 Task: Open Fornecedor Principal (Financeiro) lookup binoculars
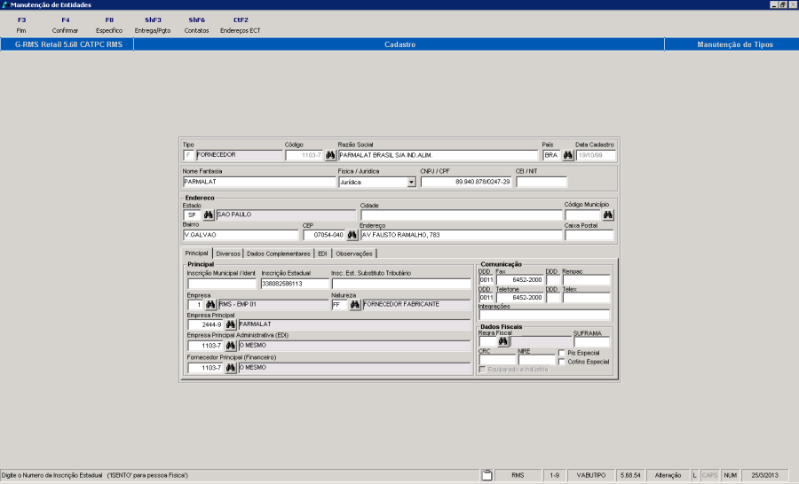click(230, 368)
